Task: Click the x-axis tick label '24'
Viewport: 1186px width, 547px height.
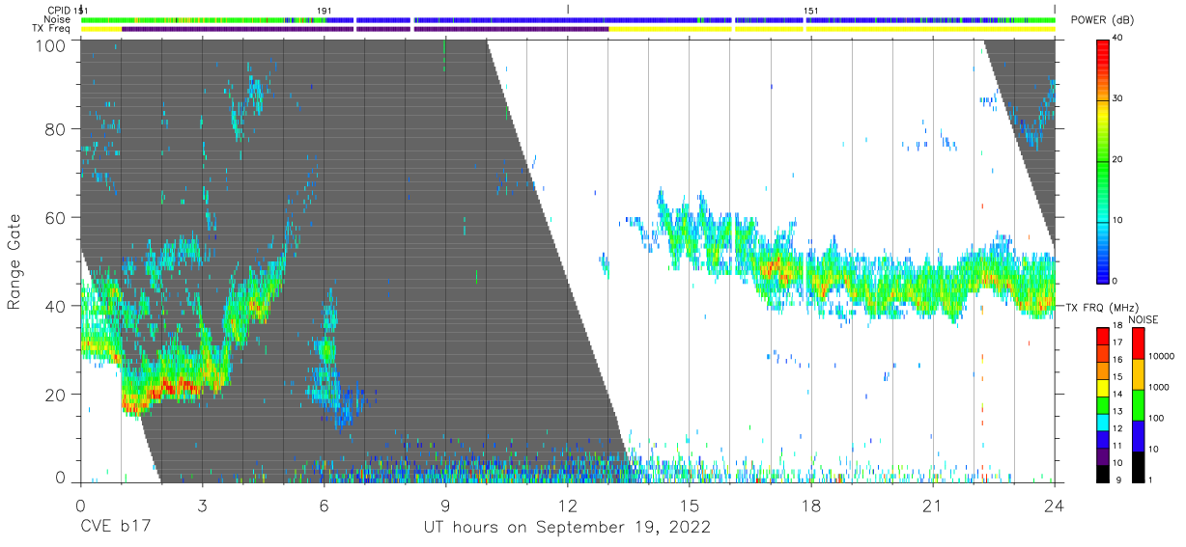Action: coord(1055,505)
